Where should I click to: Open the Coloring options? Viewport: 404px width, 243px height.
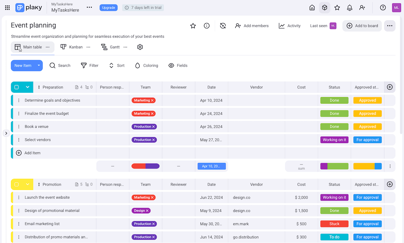point(146,66)
